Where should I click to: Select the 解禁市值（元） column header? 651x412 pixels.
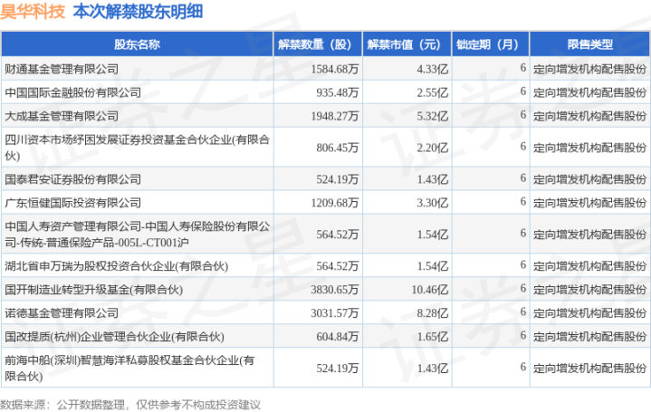[x=407, y=44]
